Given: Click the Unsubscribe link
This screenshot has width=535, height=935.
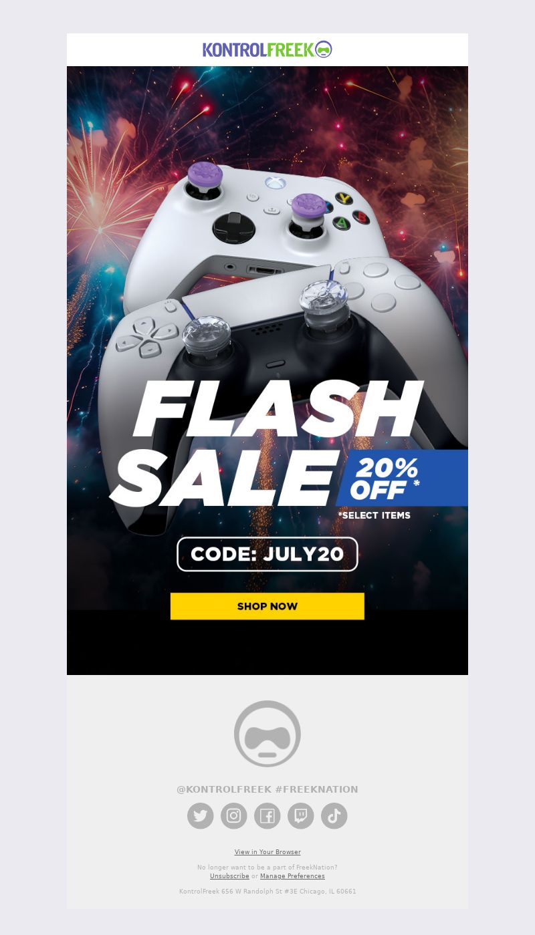Looking at the screenshot, I should (229, 876).
